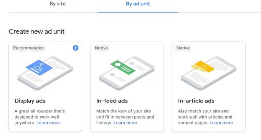
Task: Click the Display ads description text
Action: click(40, 117)
